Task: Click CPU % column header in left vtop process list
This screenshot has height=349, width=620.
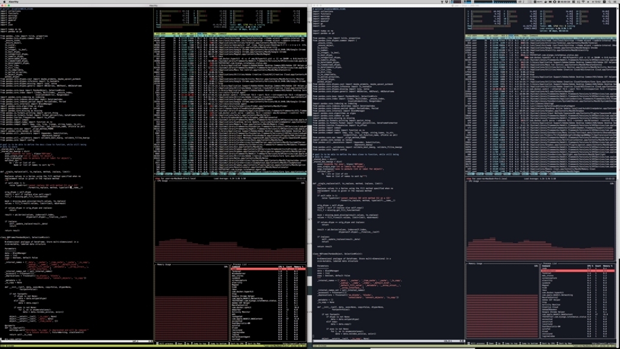Action: (281, 267)
